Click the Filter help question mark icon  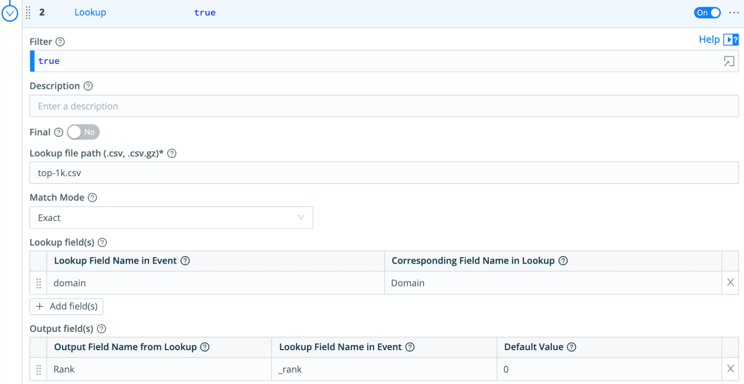pos(60,42)
